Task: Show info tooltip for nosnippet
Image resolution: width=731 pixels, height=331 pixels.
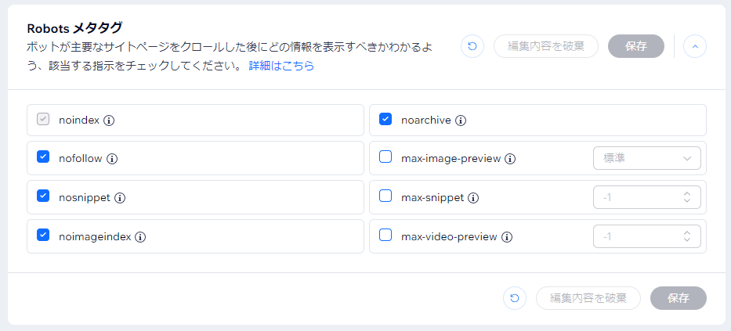Action: click(120, 198)
